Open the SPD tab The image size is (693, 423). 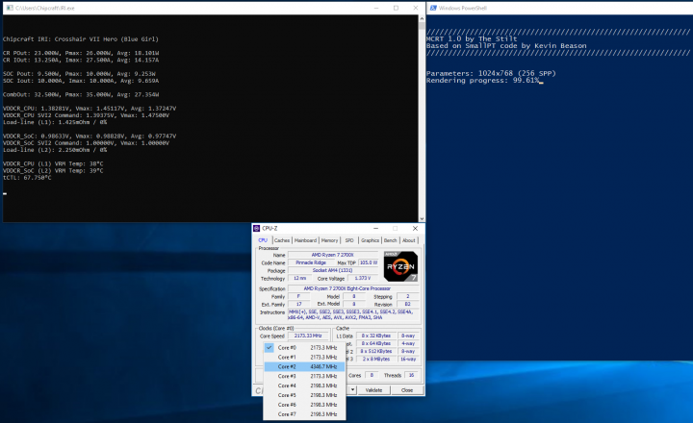point(349,240)
